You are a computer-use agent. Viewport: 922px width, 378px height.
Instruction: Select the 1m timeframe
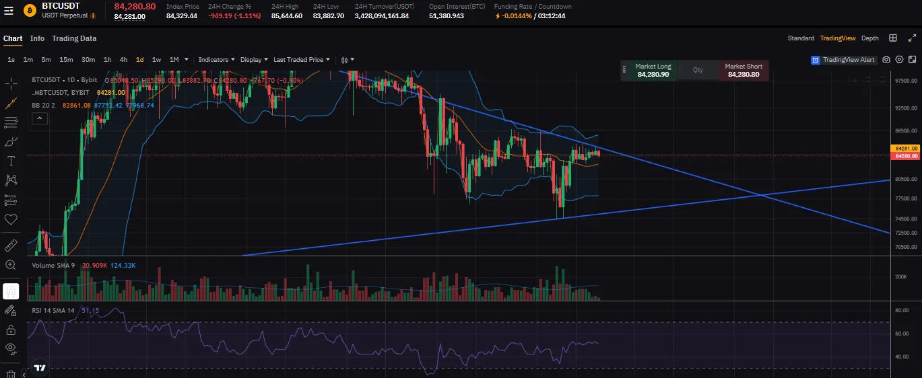coord(28,60)
